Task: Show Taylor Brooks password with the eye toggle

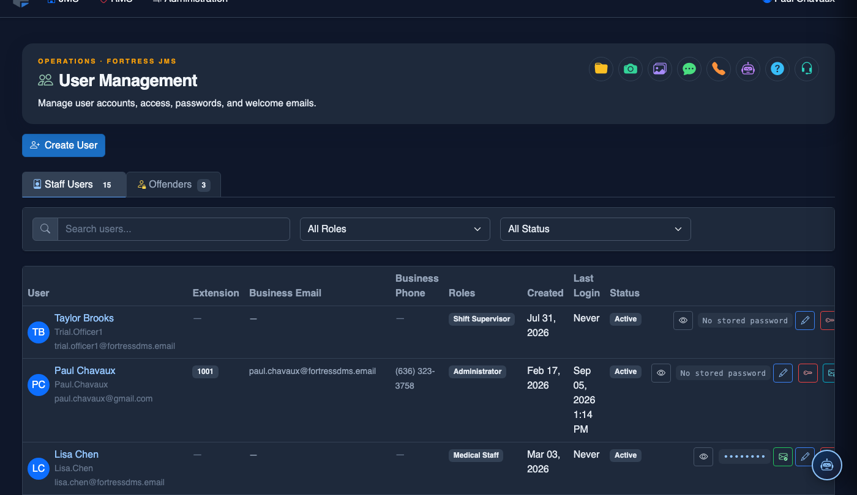Action: (683, 320)
